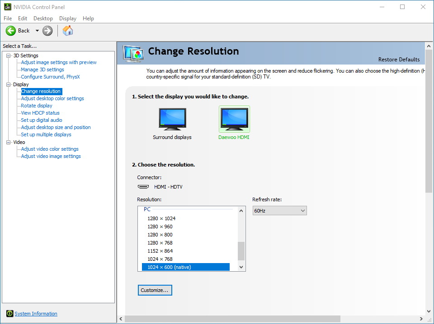Viewport: 434px width, 324px height.
Task: Collapse the Display tree node
Action: point(8,84)
